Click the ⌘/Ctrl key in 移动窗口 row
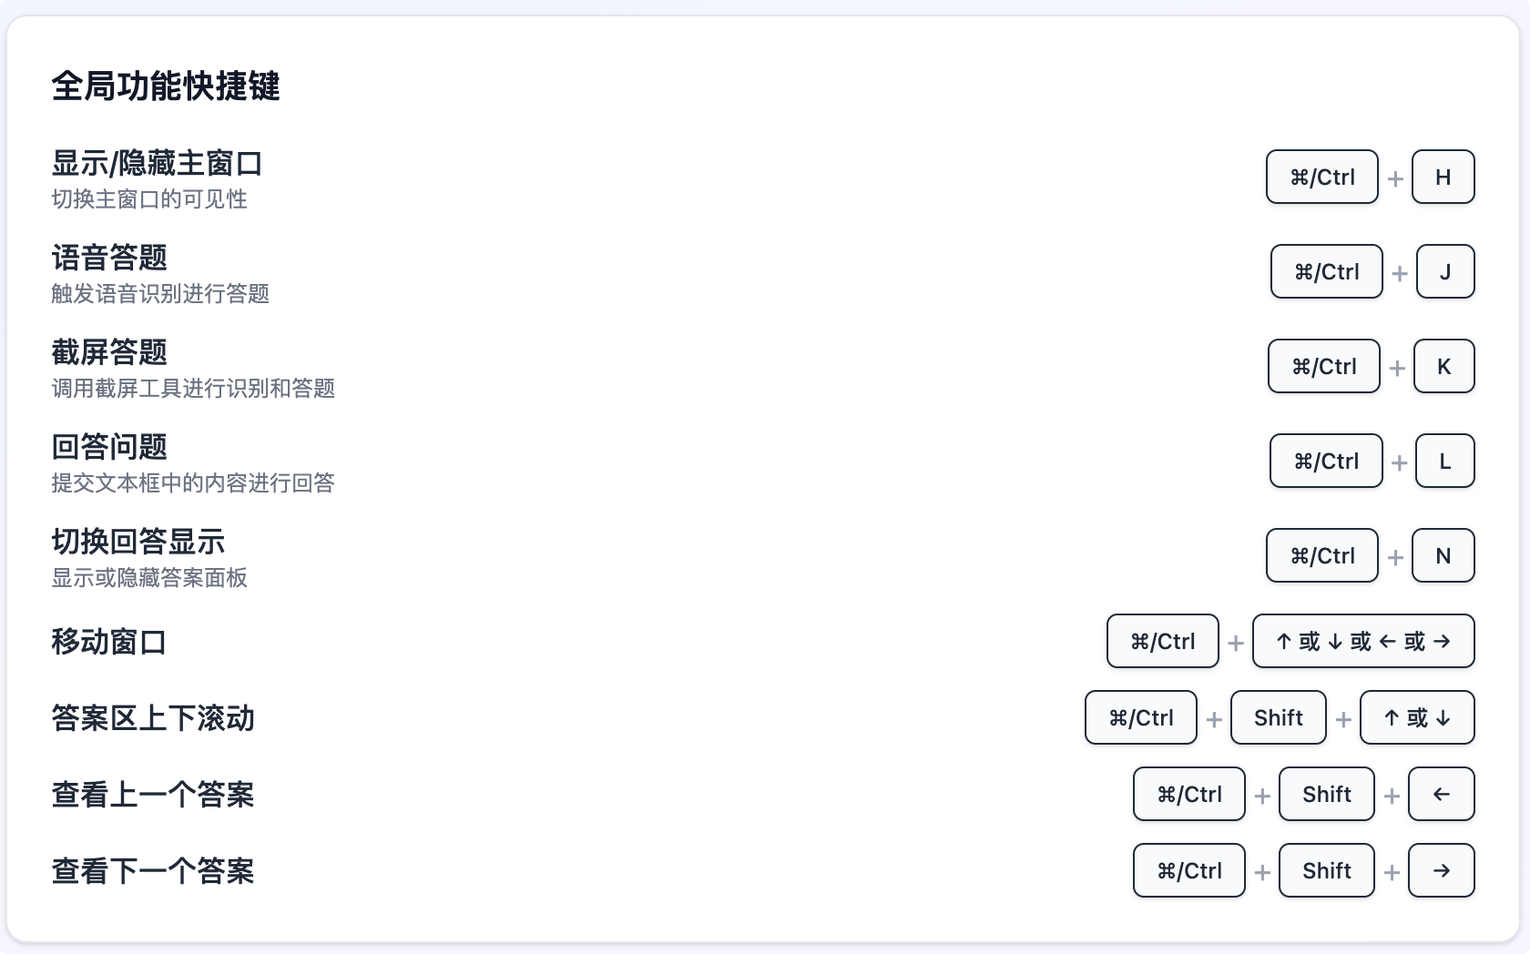 (1162, 641)
